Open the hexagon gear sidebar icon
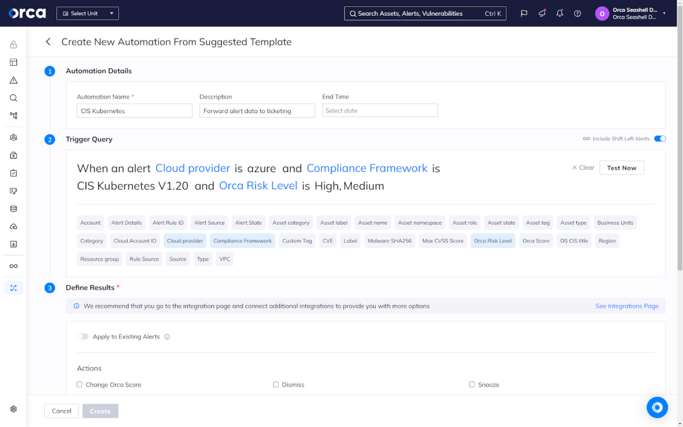The width and height of the screenshot is (683, 427). [x=13, y=137]
